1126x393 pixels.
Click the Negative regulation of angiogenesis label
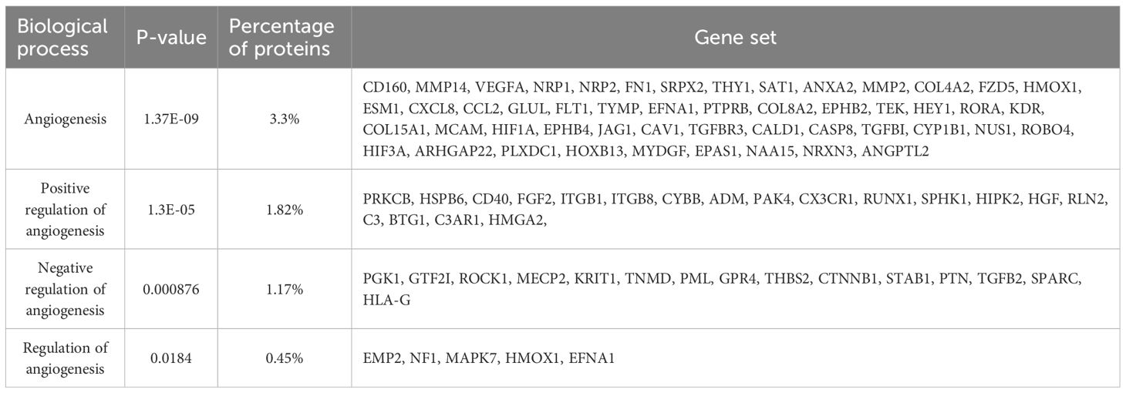pos(63,289)
